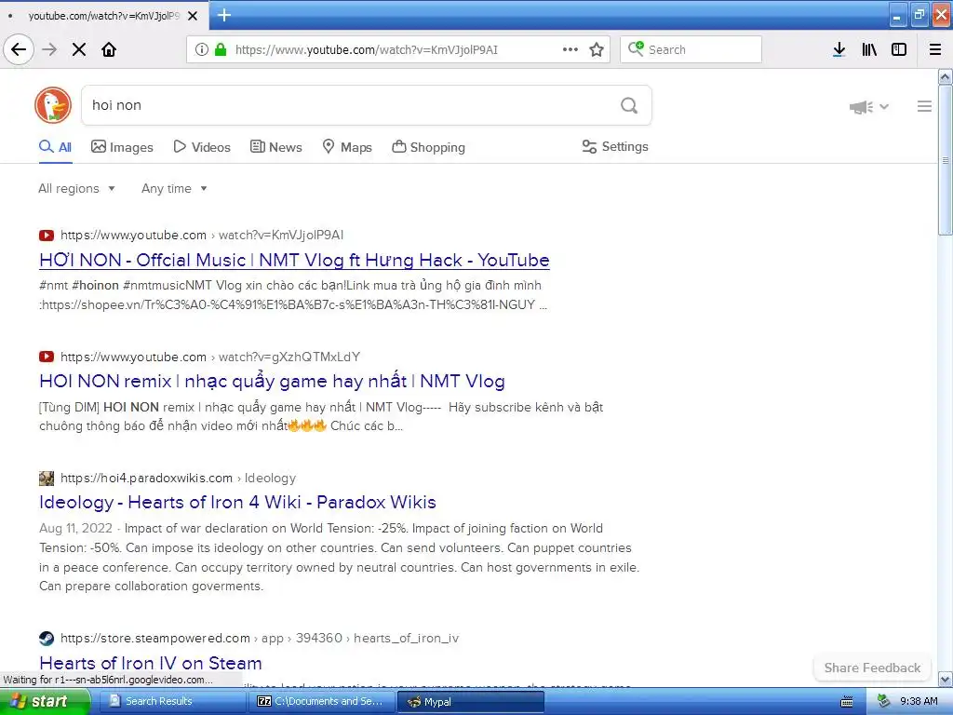Go back with the browser back arrow
Image resolution: width=953 pixels, height=715 pixels.
click(19, 49)
